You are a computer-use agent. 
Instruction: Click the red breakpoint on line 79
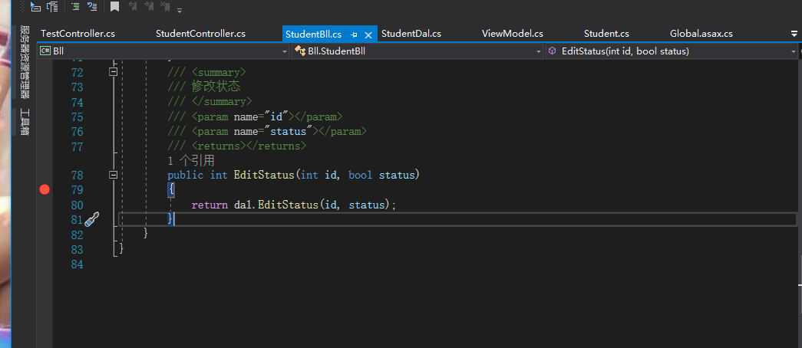45,190
